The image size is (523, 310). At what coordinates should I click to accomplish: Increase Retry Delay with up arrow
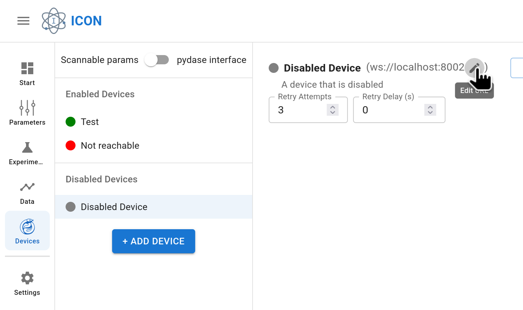pos(430,107)
